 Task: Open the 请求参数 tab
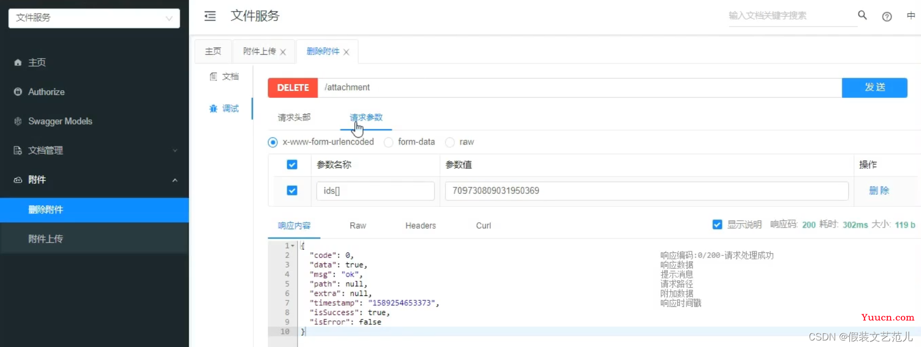[366, 117]
